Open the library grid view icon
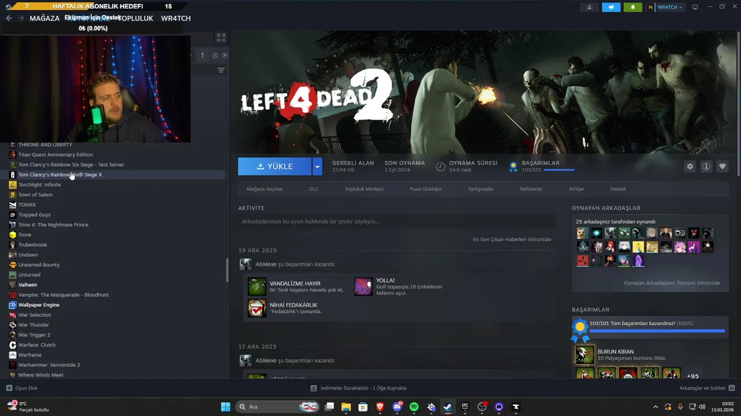Viewport: 741px width, 416px height. click(221, 38)
